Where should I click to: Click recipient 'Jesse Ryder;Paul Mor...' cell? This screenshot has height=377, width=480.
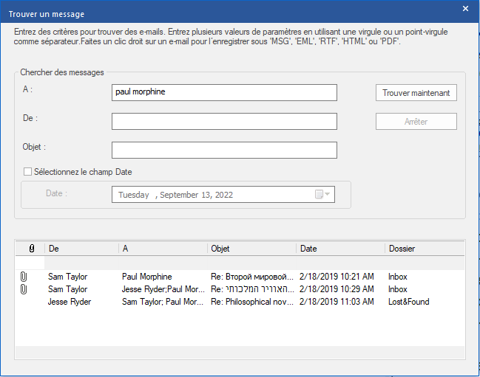coord(163,289)
